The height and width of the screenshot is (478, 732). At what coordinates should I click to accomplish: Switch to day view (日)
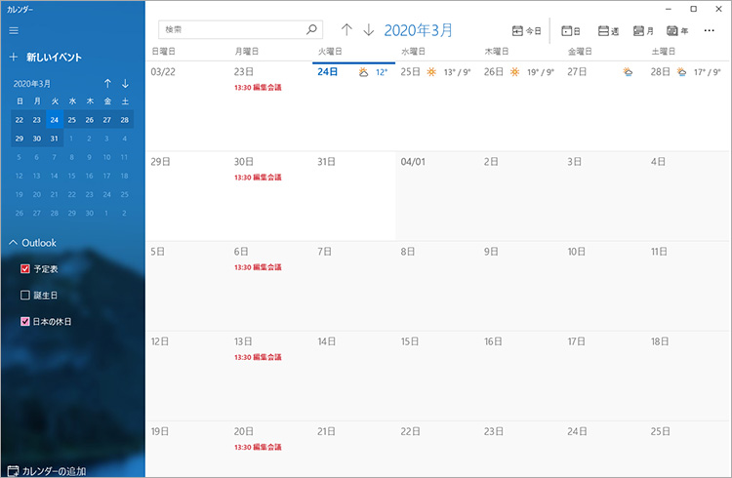tap(571, 31)
